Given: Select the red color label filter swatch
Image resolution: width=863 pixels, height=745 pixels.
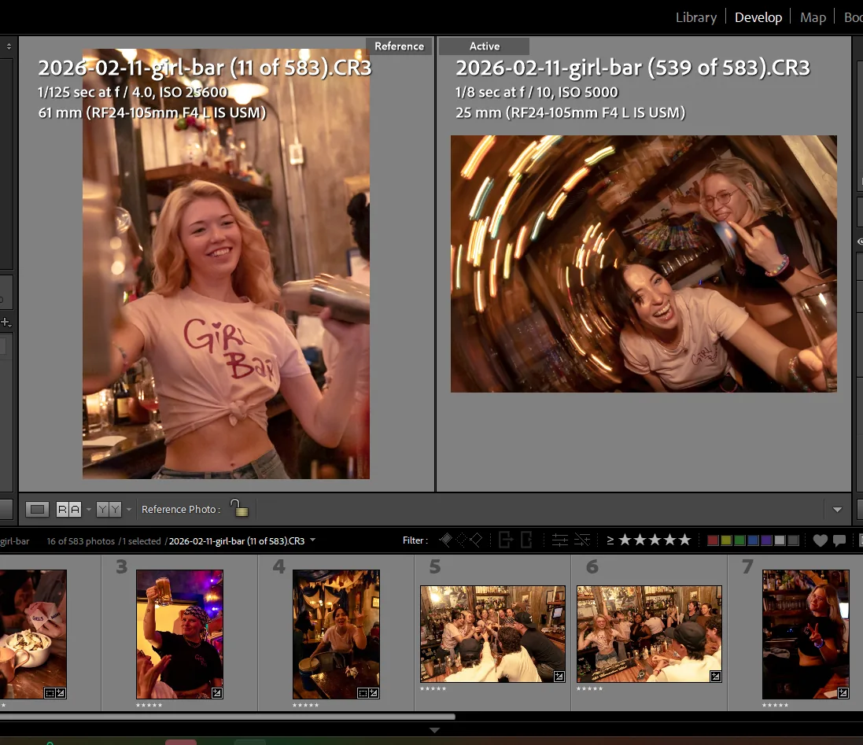Looking at the screenshot, I should coord(713,540).
